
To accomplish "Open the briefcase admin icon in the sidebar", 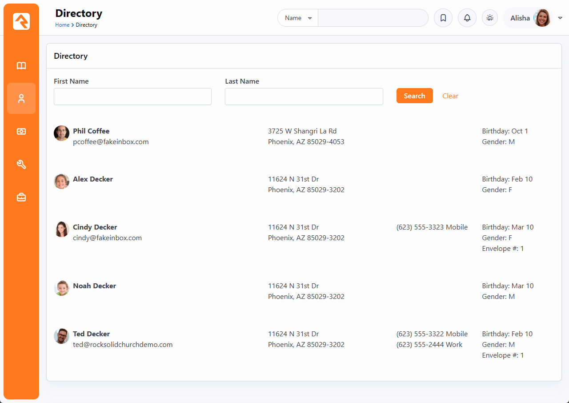I will click(21, 197).
